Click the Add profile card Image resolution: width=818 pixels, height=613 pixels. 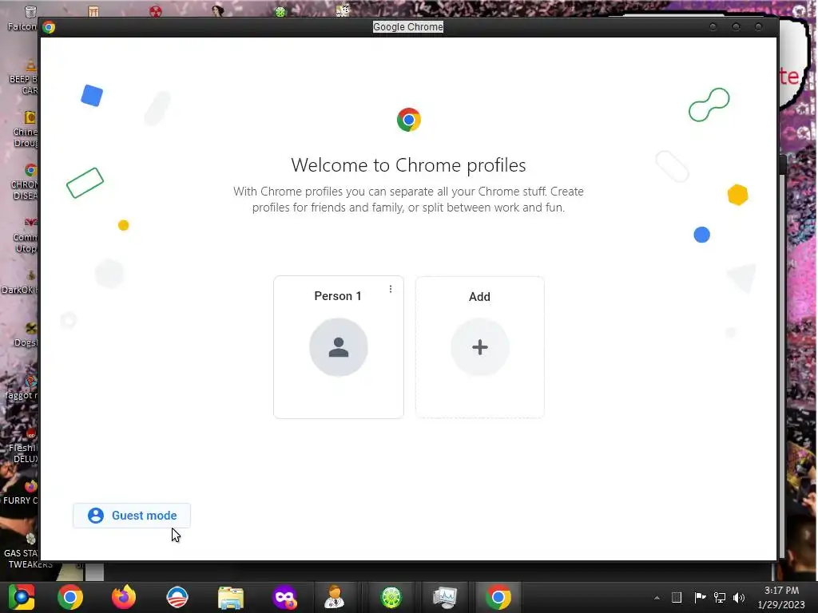479,347
